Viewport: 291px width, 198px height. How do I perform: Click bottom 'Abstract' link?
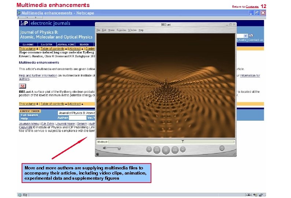[x=75, y=104]
